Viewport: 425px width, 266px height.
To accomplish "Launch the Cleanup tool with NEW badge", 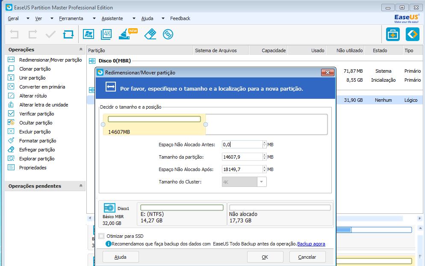I will [128, 34].
